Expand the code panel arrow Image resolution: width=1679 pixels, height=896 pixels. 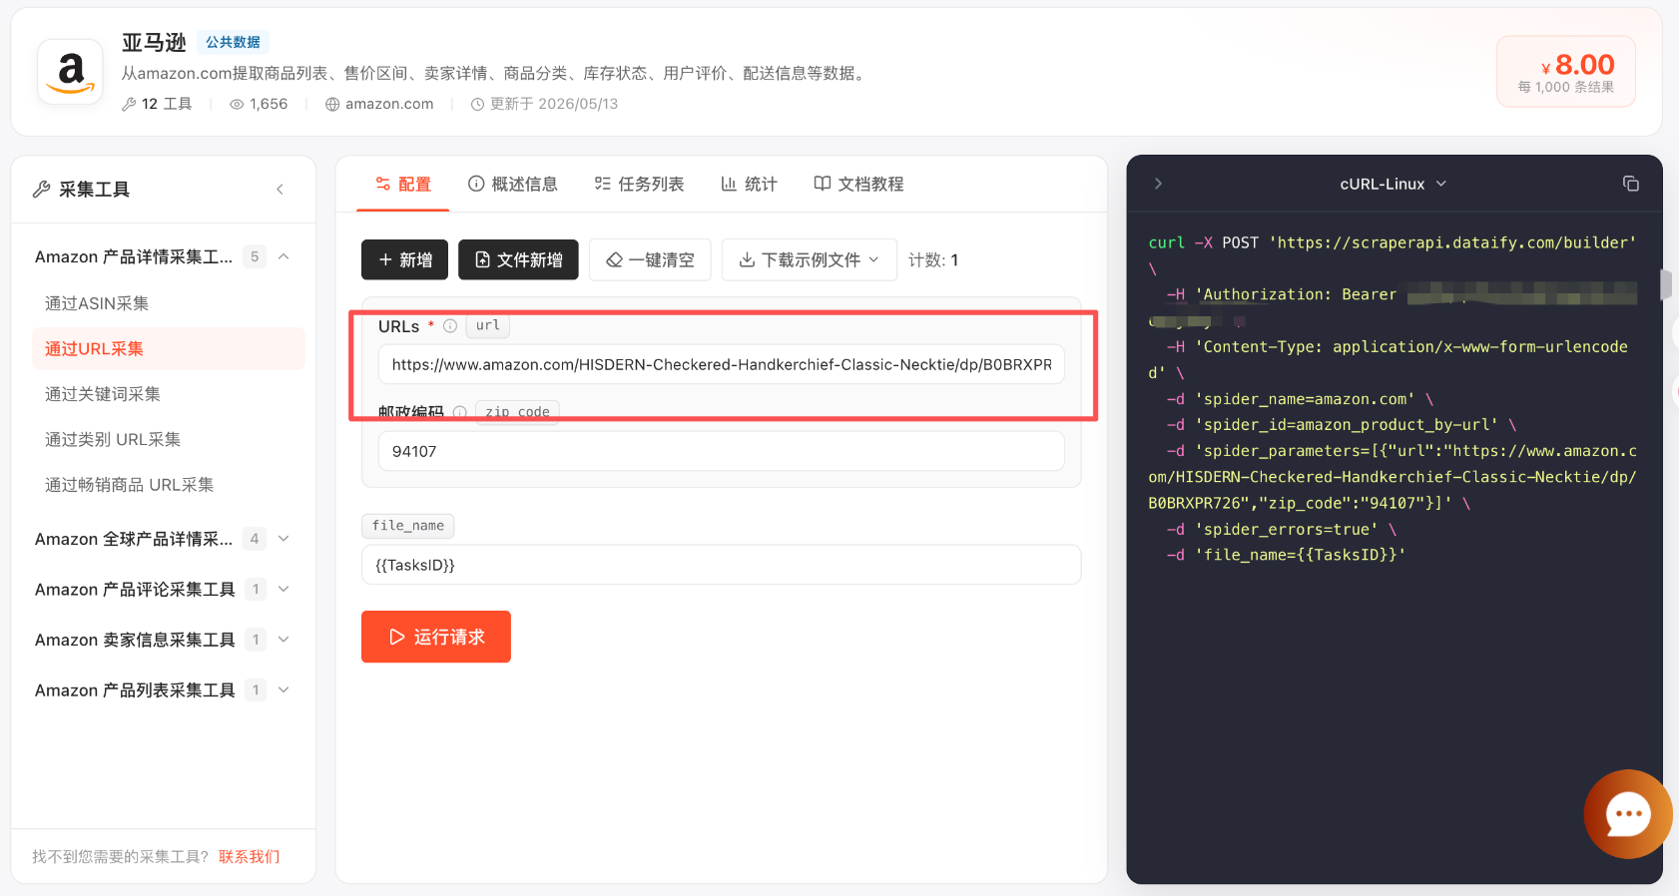[x=1158, y=184]
